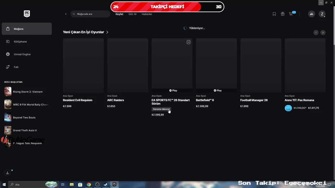Launch Beyond Two Souls from quick launch
Image resolution: width=335 pixels, height=188 pixels.
27,118
